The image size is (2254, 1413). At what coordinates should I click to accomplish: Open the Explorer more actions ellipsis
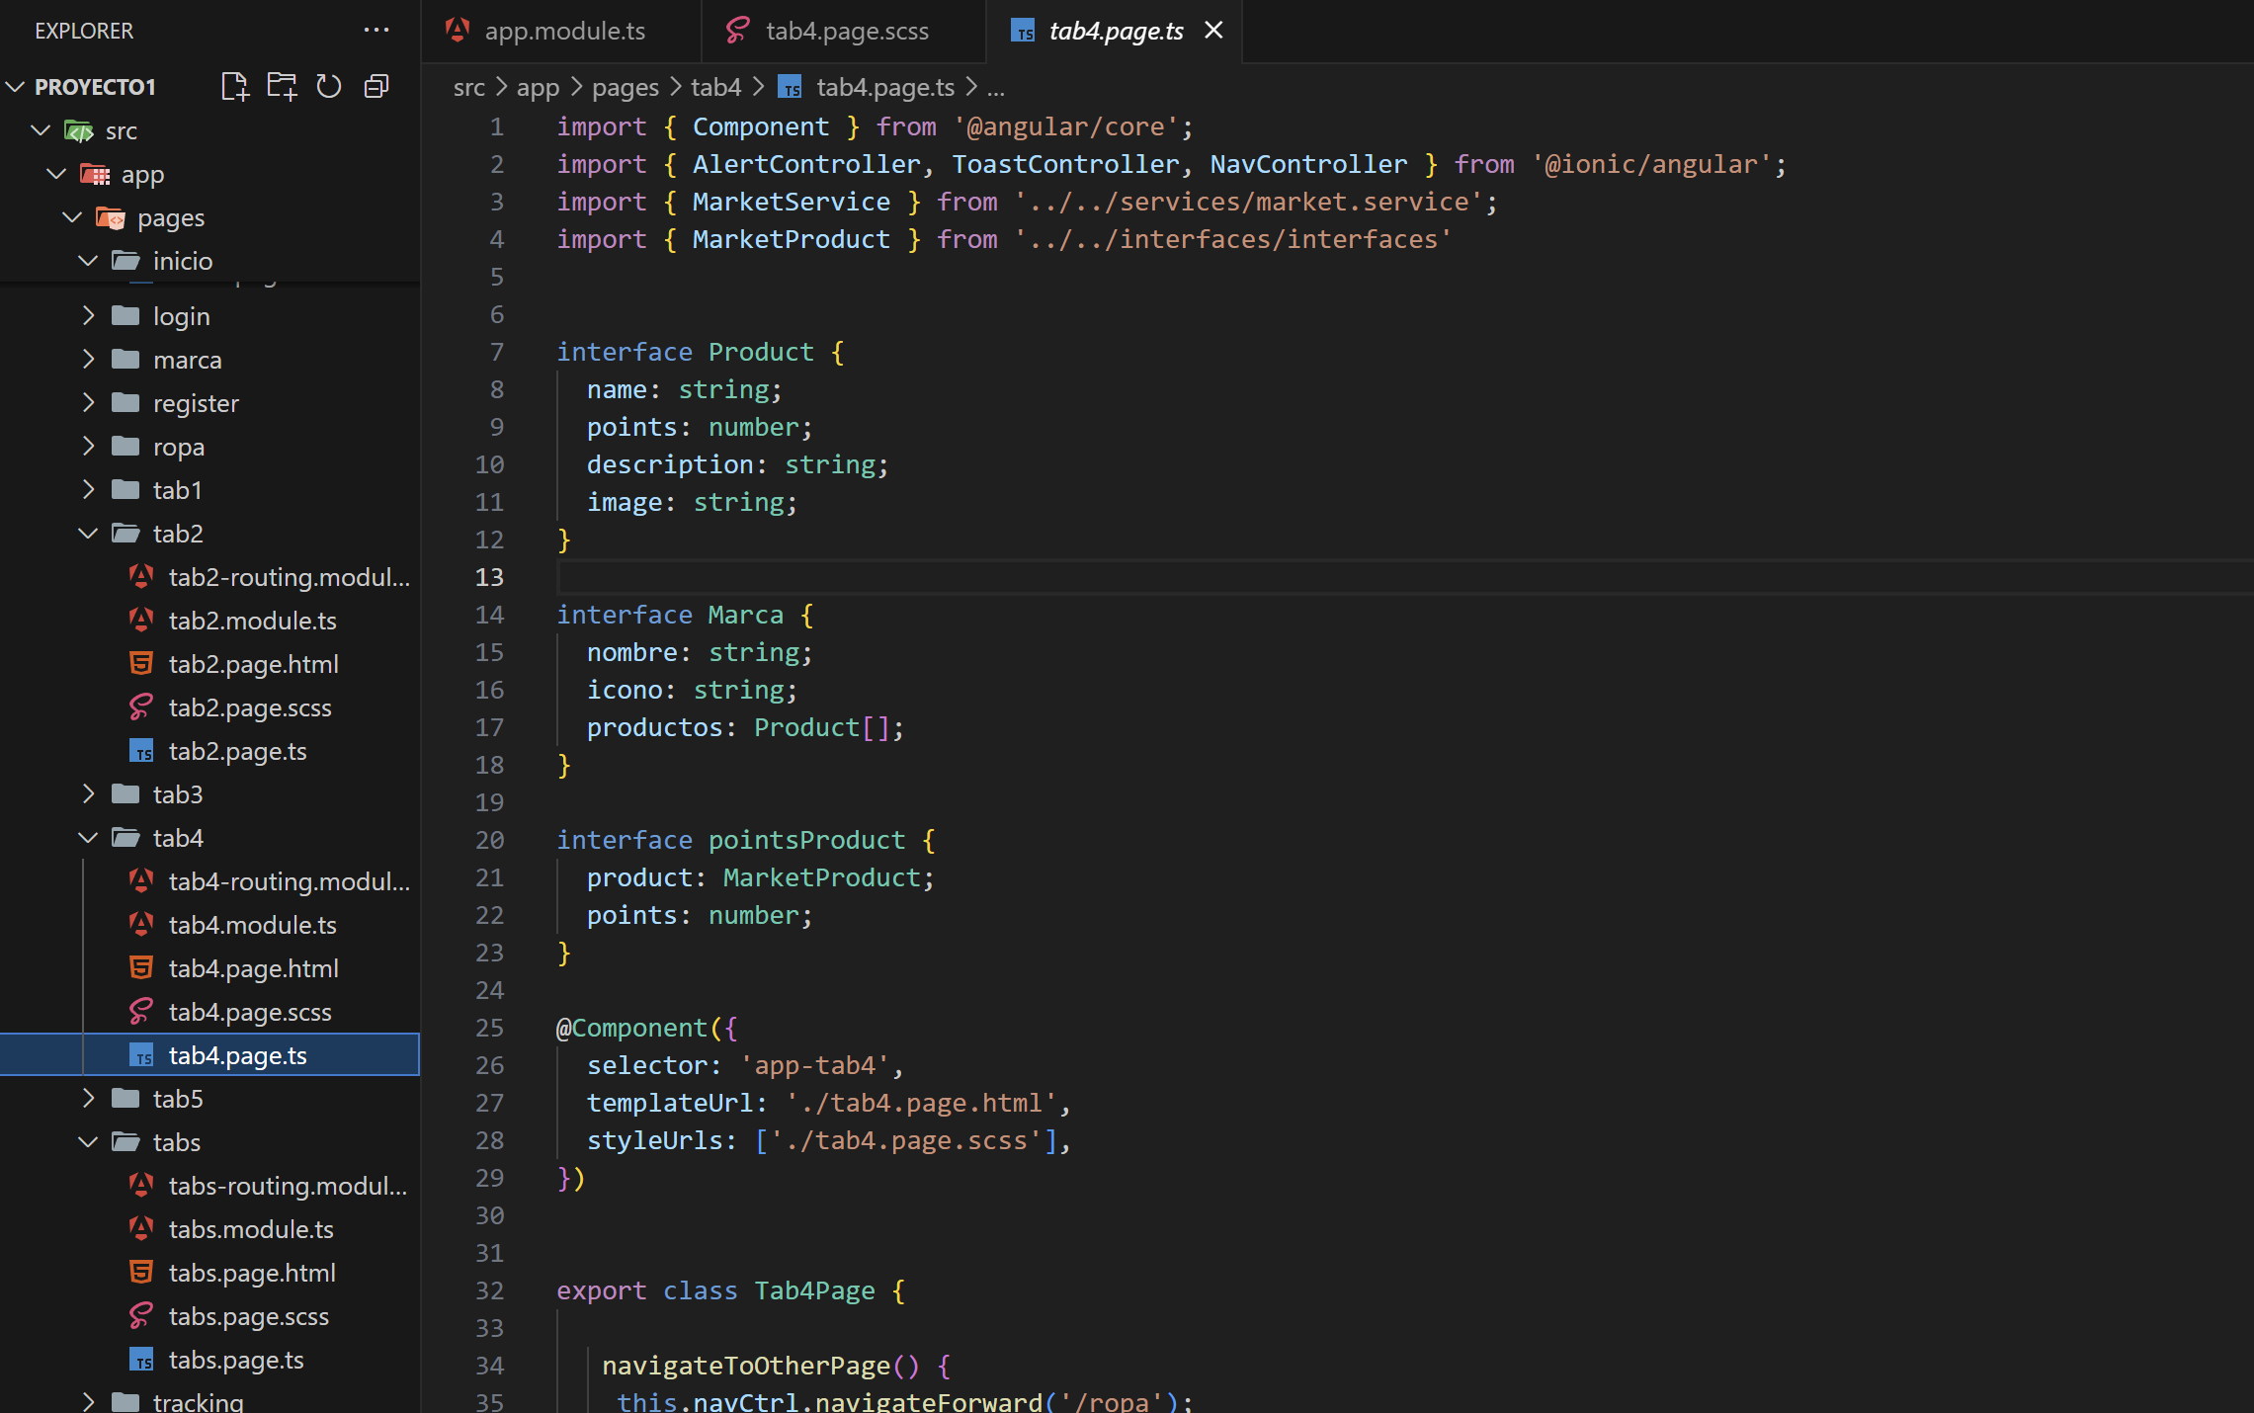(x=376, y=31)
